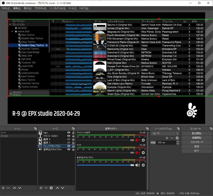The width and height of the screenshot is (213, 196).
Task: Start streaming with 配信開始 button
Action: coord(196,133)
